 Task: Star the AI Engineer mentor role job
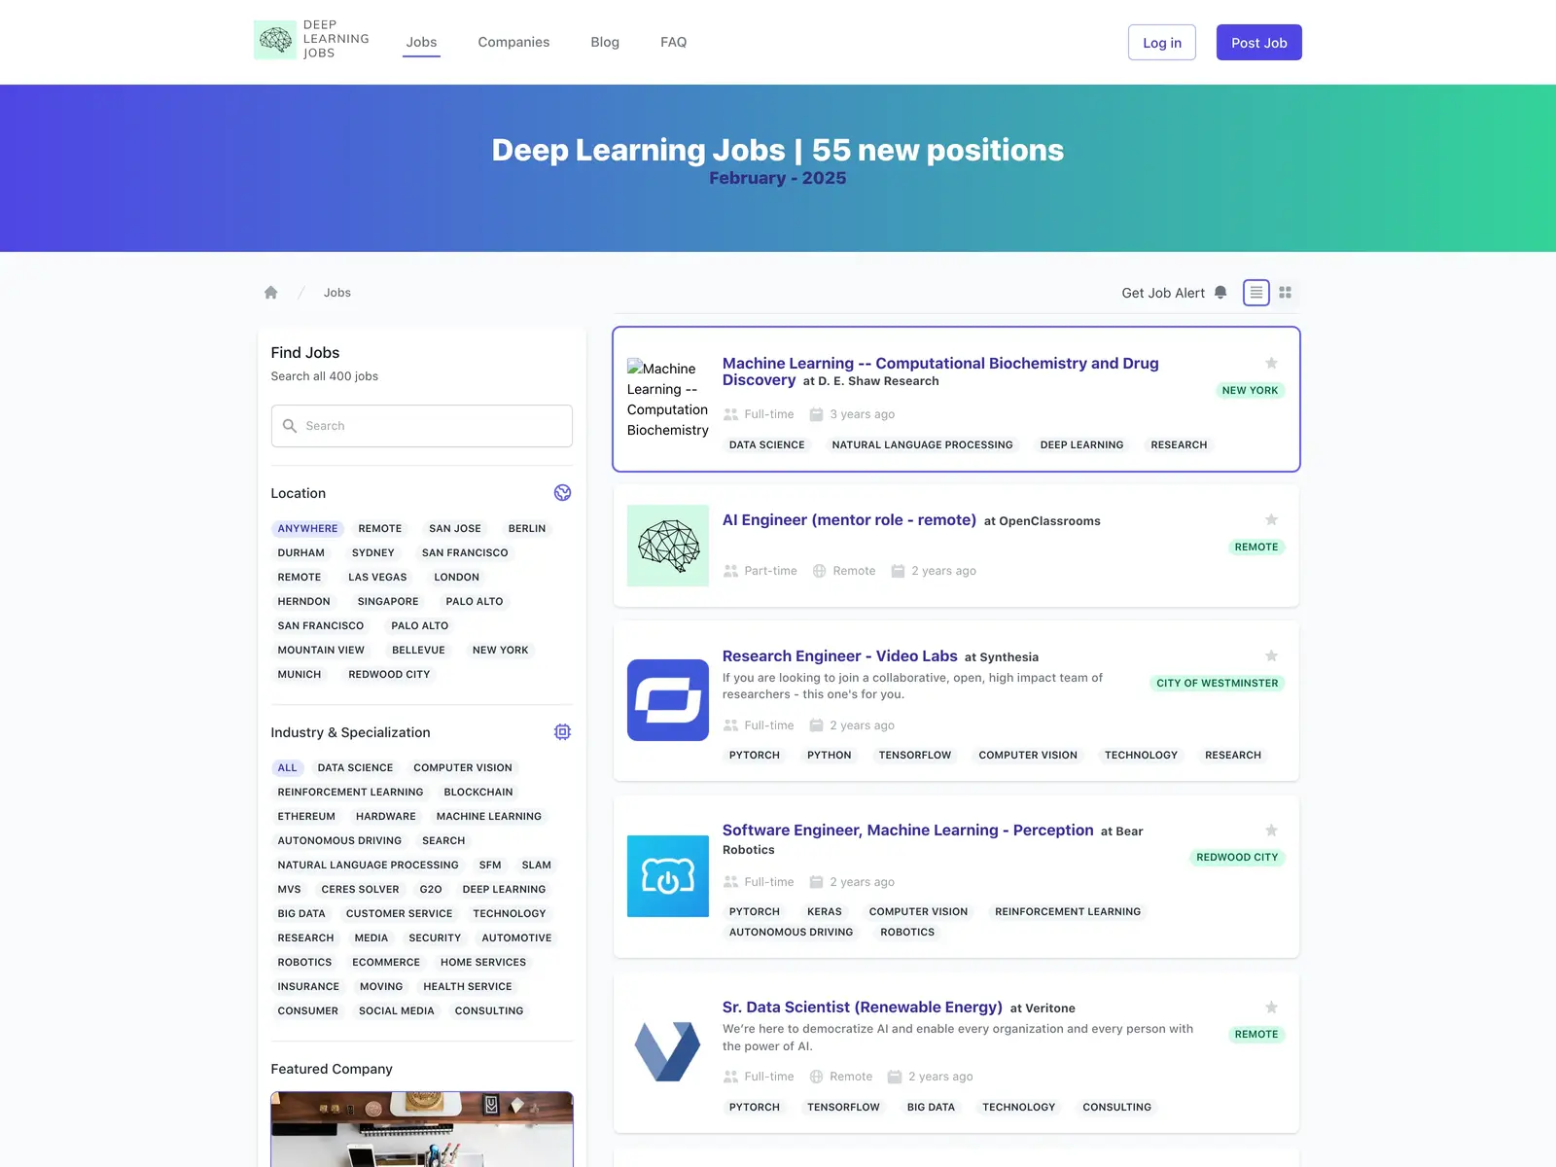[1271, 519]
